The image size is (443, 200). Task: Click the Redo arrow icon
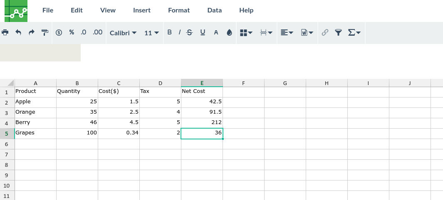pos(32,33)
